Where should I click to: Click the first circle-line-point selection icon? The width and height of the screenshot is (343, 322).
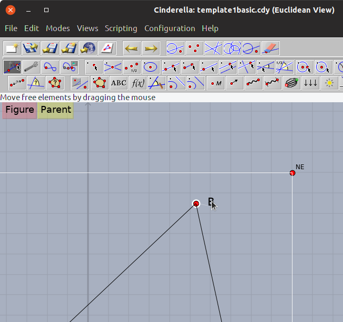pos(175,48)
